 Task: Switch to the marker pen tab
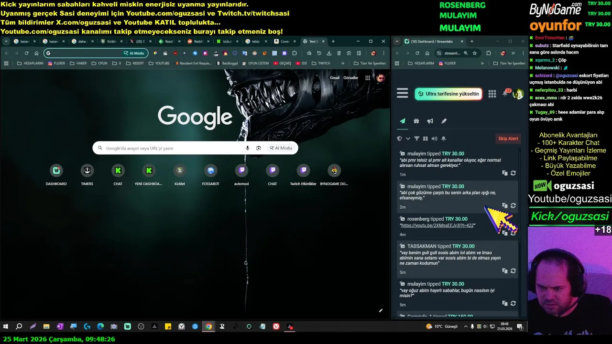[x=444, y=121]
